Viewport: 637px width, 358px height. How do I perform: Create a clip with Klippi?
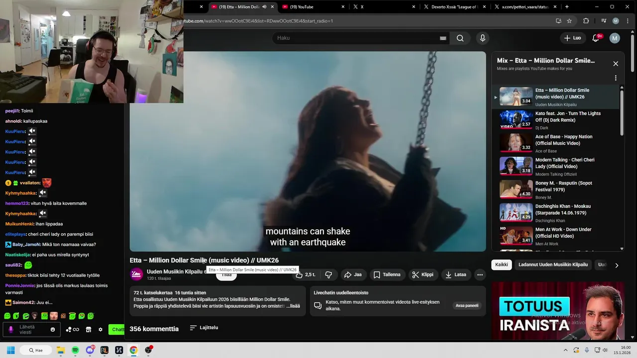click(x=423, y=274)
